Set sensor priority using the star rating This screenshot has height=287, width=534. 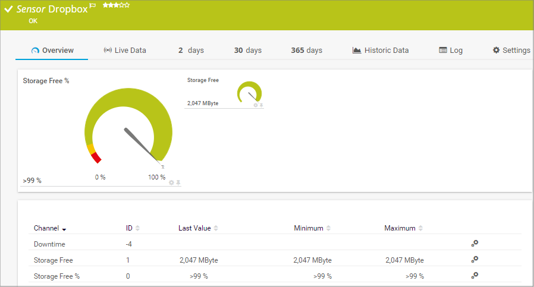116,5
